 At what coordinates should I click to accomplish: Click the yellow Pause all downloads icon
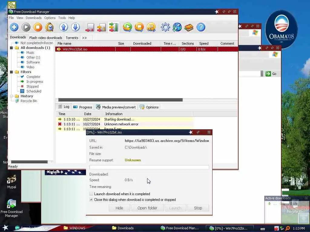click(151, 27)
